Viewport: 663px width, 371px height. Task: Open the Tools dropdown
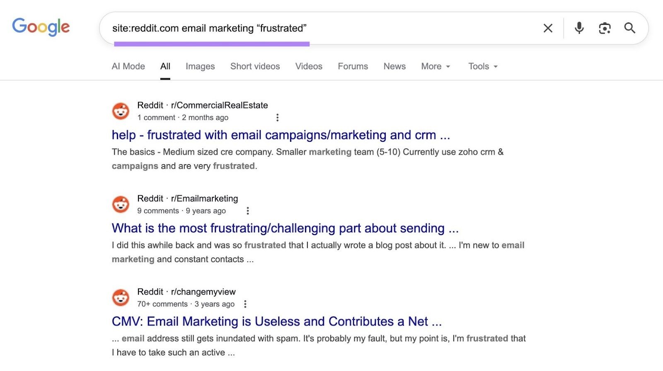coord(482,66)
